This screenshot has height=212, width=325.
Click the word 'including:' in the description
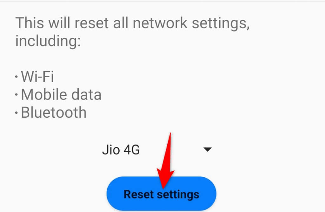(x=48, y=41)
